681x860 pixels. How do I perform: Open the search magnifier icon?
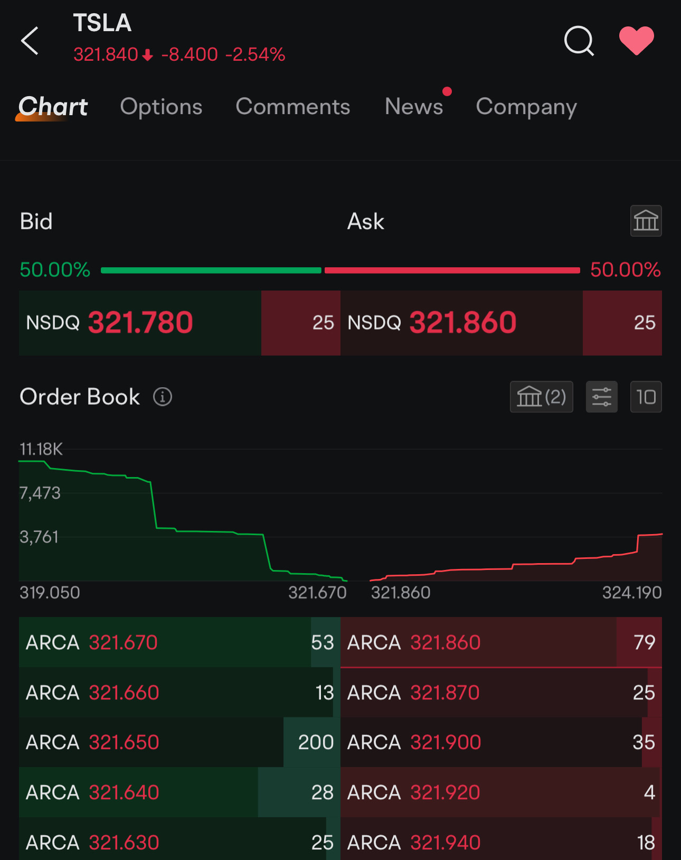[579, 41]
